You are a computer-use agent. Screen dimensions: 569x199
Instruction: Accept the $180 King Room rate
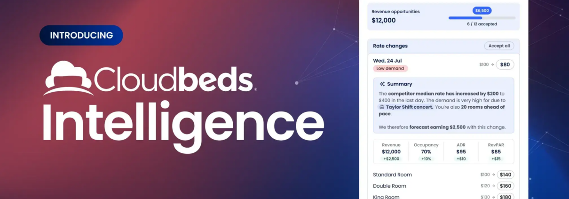pyautogui.click(x=506, y=197)
